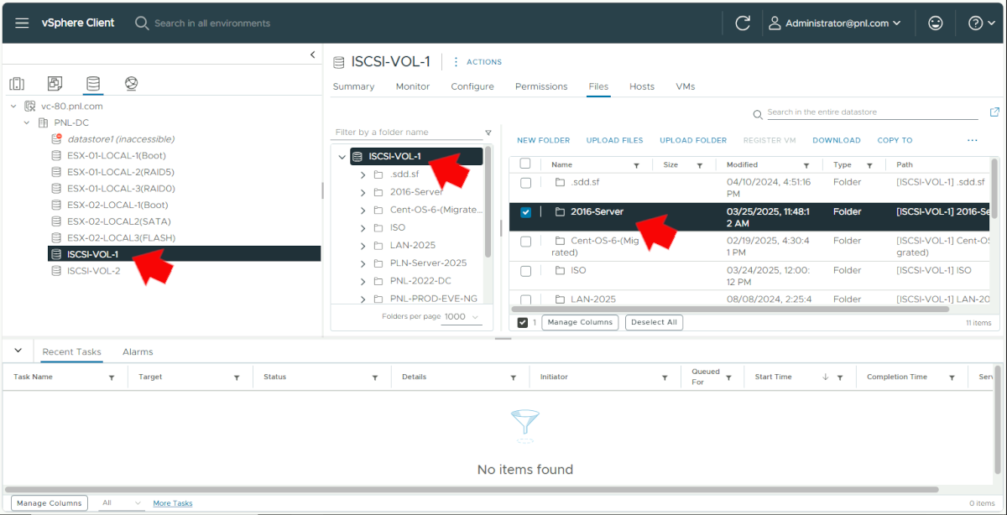
Task: Switch to Storage inventory view
Action: [x=92, y=83]
